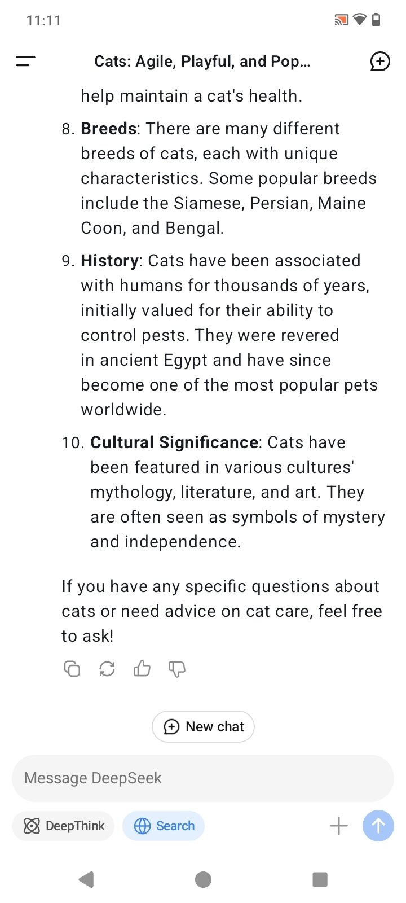Start new chat via top-right plus bubble
Image resolution: width=406 pixels, height=903 pixels.
tap(379, 62)
